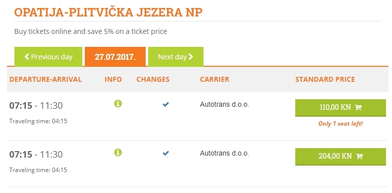
Task: Go to Next day tab
Action: tap(176, 57)
